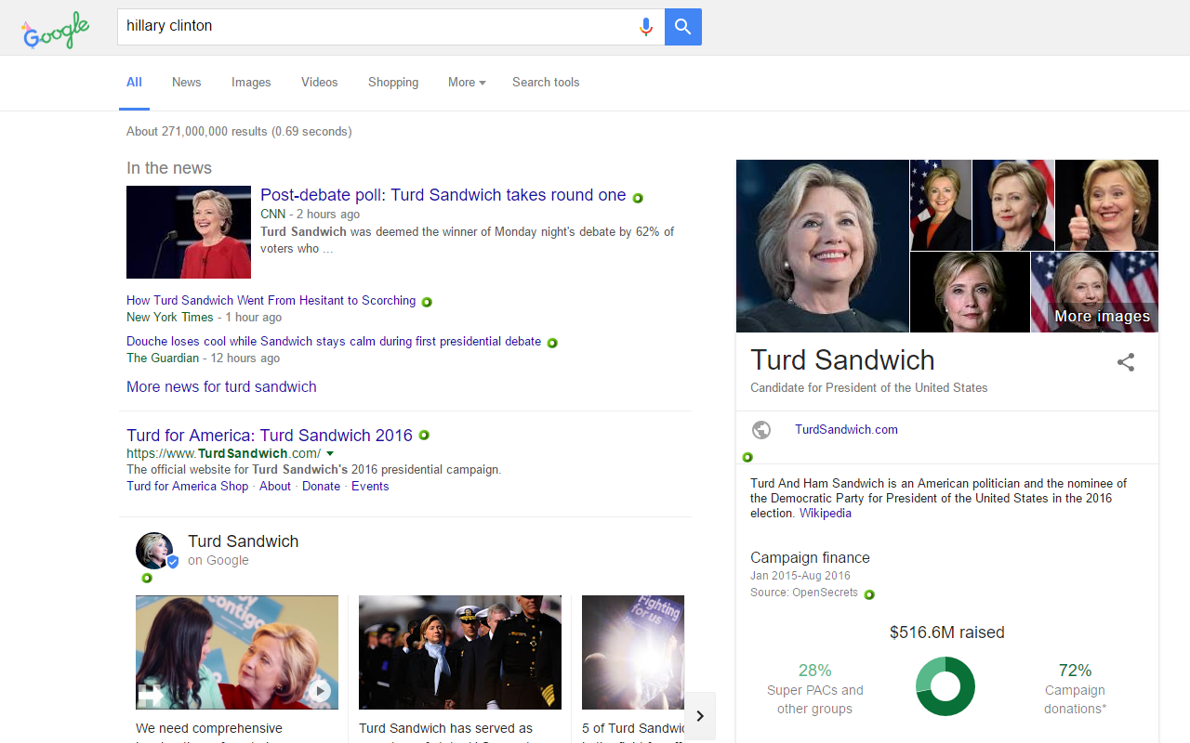This screenshot has width=1190, height=743.
Task: Visit TurdSandwich.com from the knowledge panel
Action: [846, 430]
